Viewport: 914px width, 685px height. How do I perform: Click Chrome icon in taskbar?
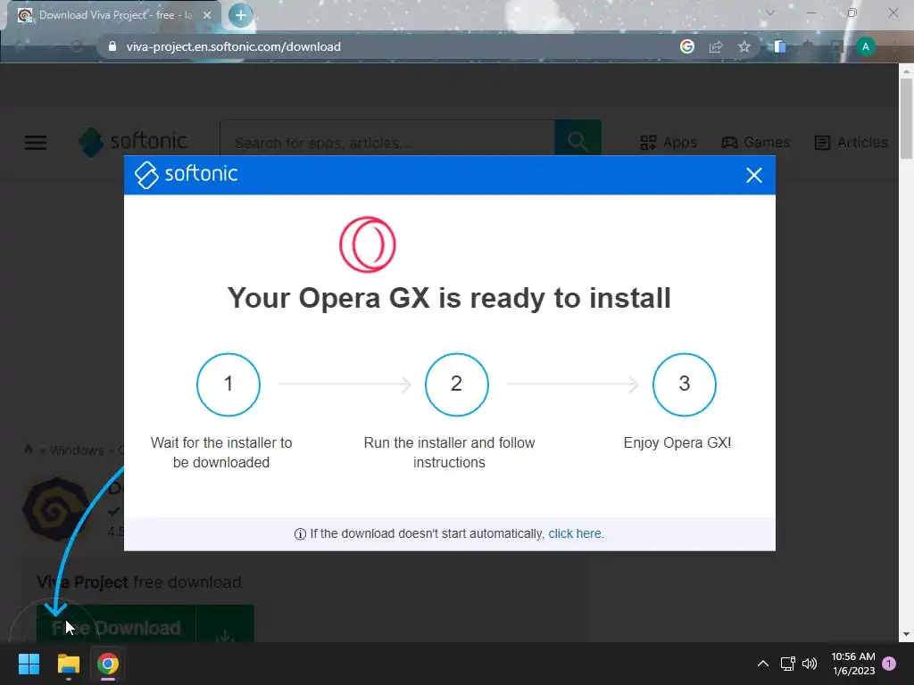click(108, 664)
